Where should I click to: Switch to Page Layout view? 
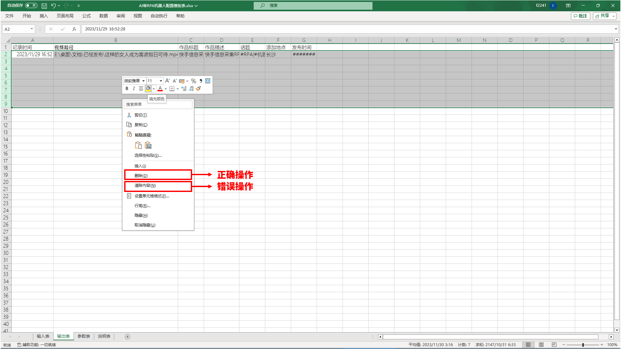tap(541, 345)
